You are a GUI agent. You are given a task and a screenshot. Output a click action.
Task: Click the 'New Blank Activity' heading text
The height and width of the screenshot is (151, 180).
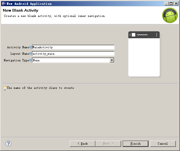tap(21, 10)
